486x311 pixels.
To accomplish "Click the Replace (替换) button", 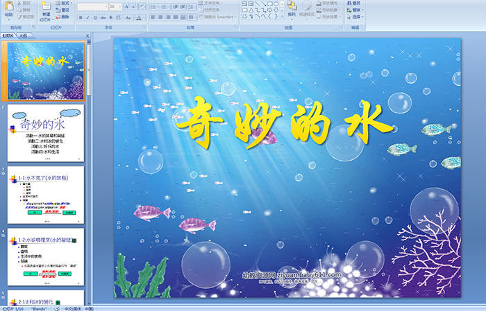I will 355,10.
